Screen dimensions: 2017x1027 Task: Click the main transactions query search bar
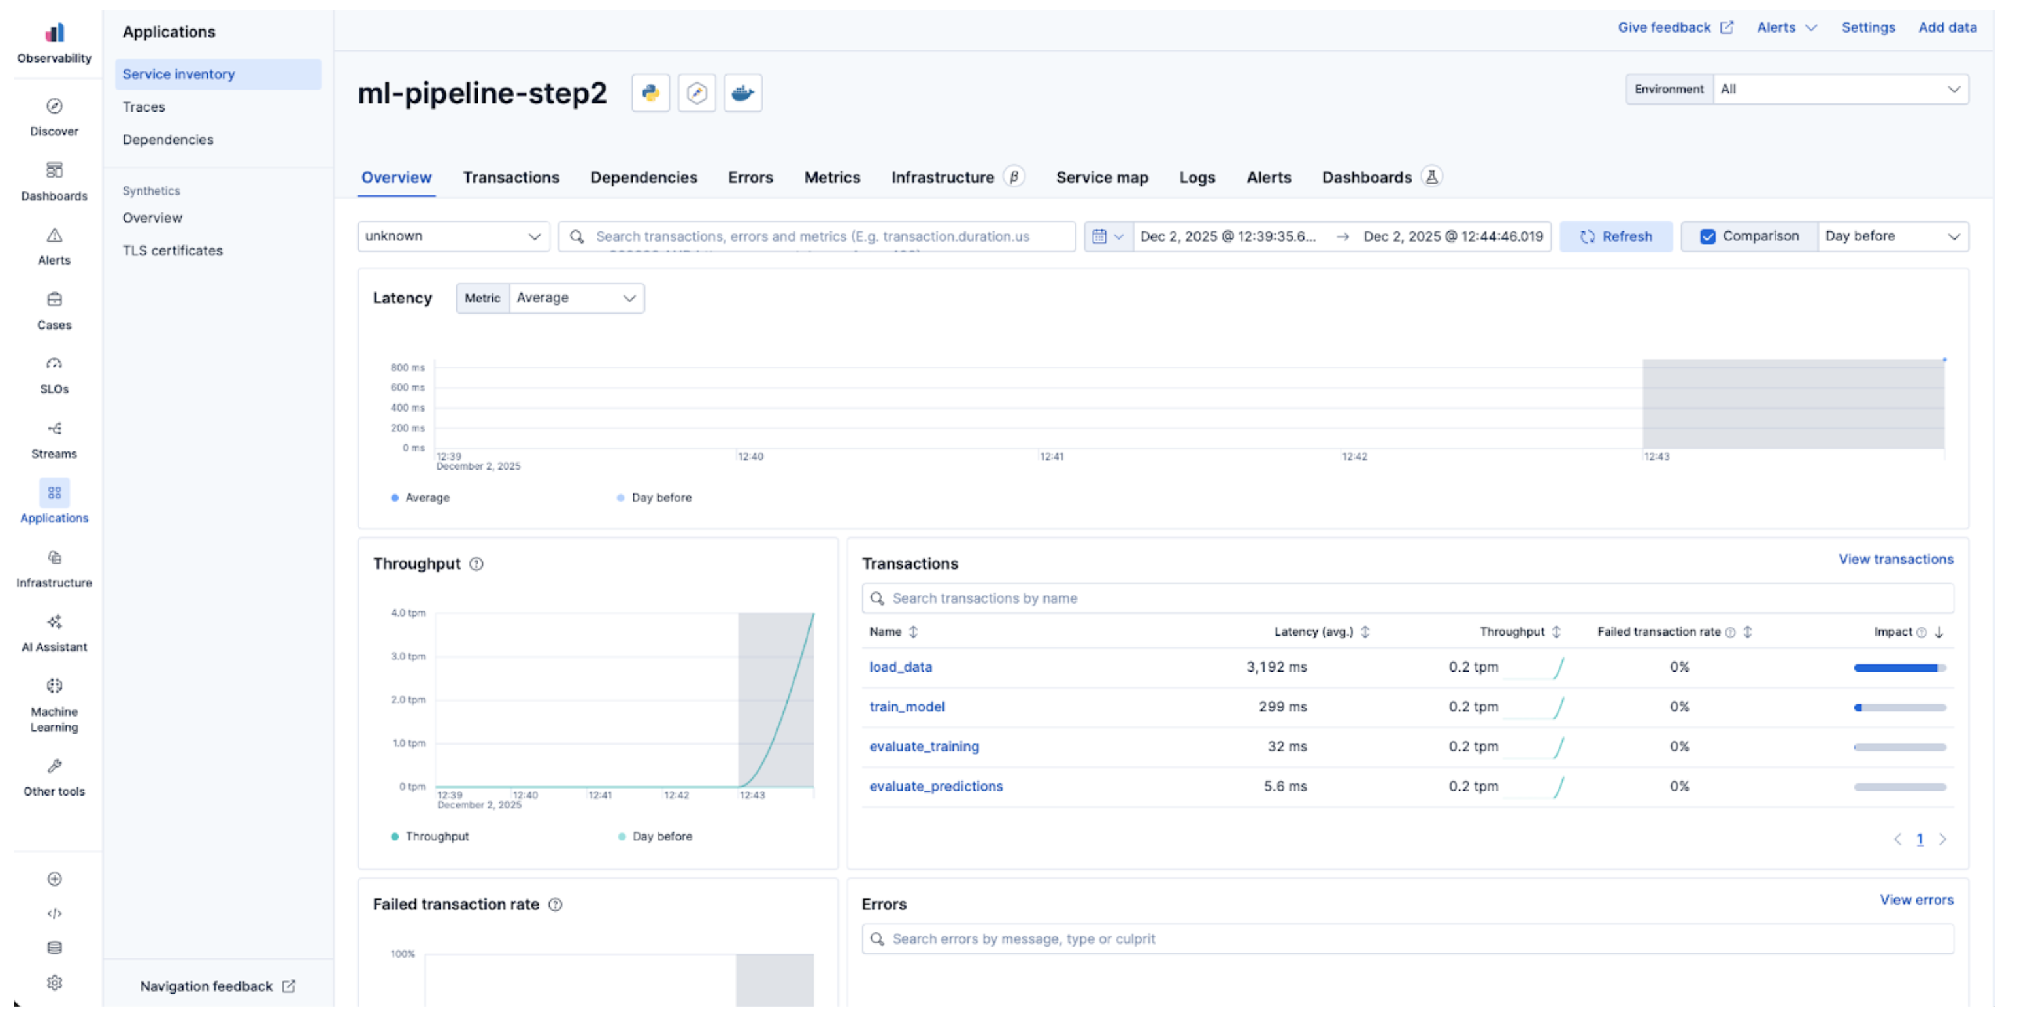coord(816,236)
